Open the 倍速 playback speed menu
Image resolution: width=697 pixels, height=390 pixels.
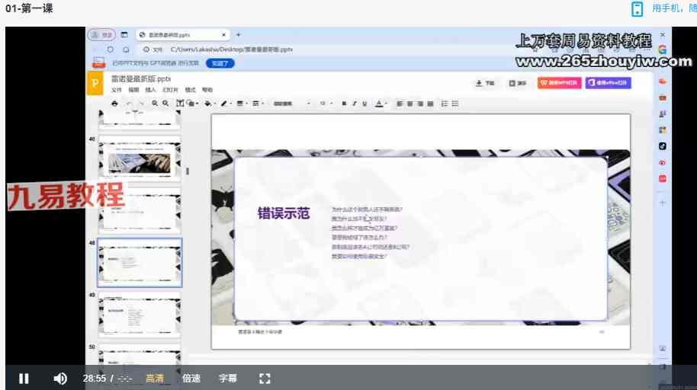191,379
